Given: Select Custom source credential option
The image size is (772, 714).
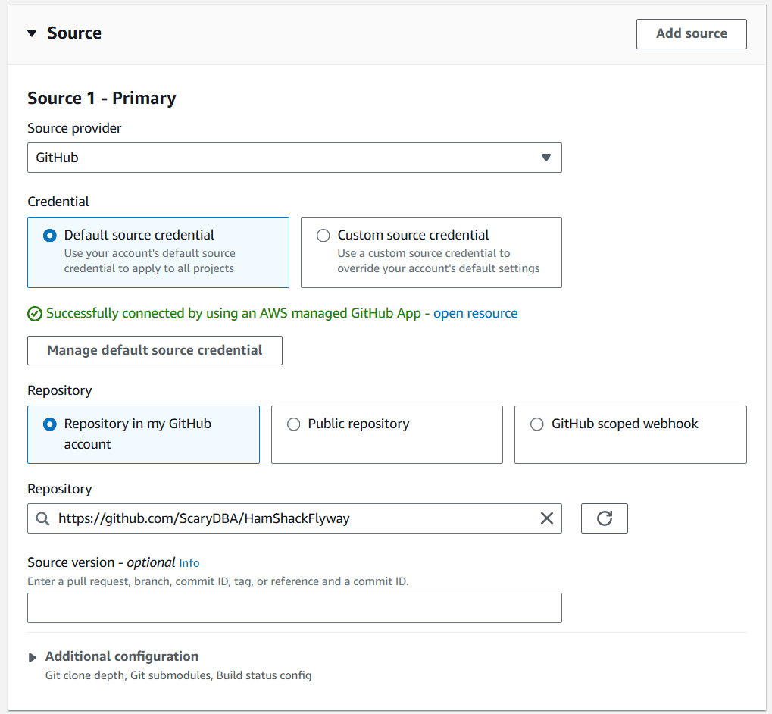Looking at the screenshot, I should [x=323, y=236].
